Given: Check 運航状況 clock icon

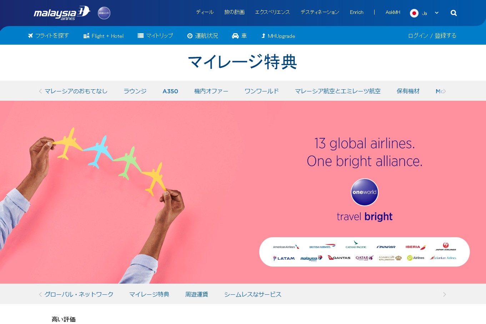Looking at the screenshot, I should (190, 36).
